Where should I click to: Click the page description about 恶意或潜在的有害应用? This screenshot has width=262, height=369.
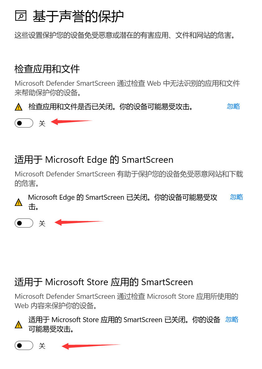tap(125, 35)
